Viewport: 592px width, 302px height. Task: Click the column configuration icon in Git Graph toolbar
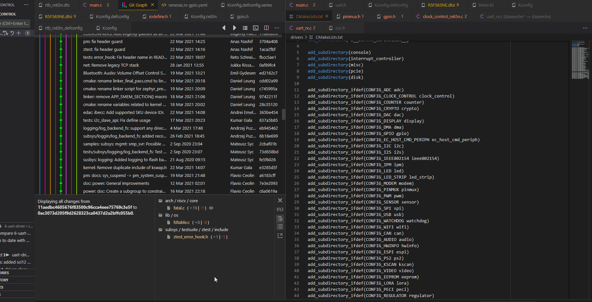pyautogui.click(x=266, y=28)
